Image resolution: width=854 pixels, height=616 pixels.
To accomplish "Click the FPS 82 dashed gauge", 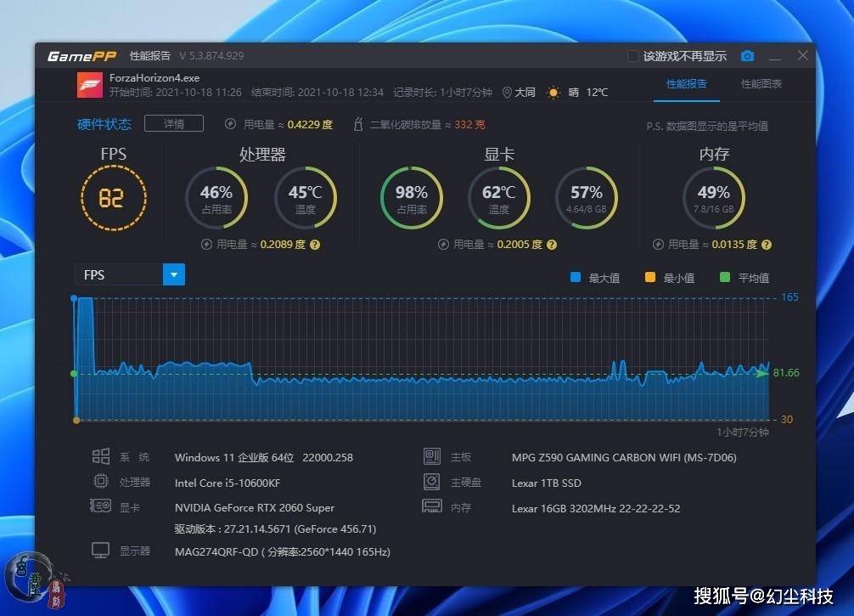I will tap(113, 198).
